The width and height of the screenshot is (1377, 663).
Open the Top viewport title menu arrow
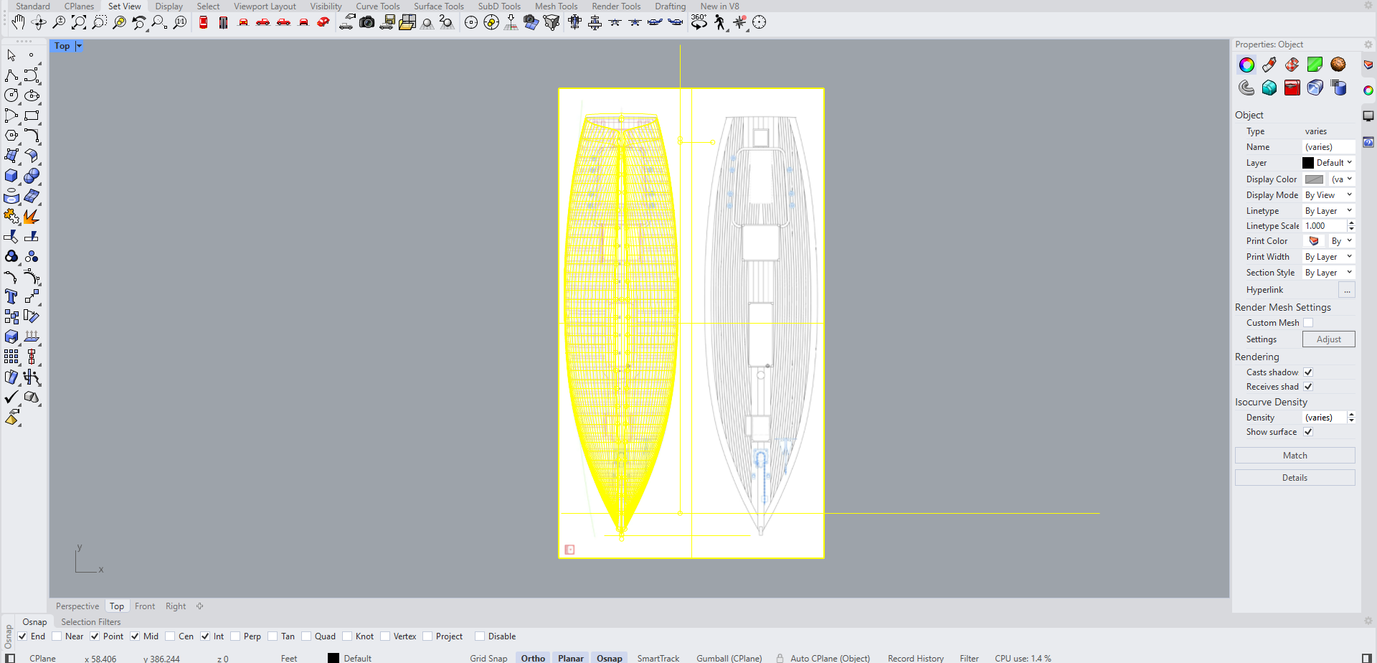pyautogui.click(x=79, y=46)
